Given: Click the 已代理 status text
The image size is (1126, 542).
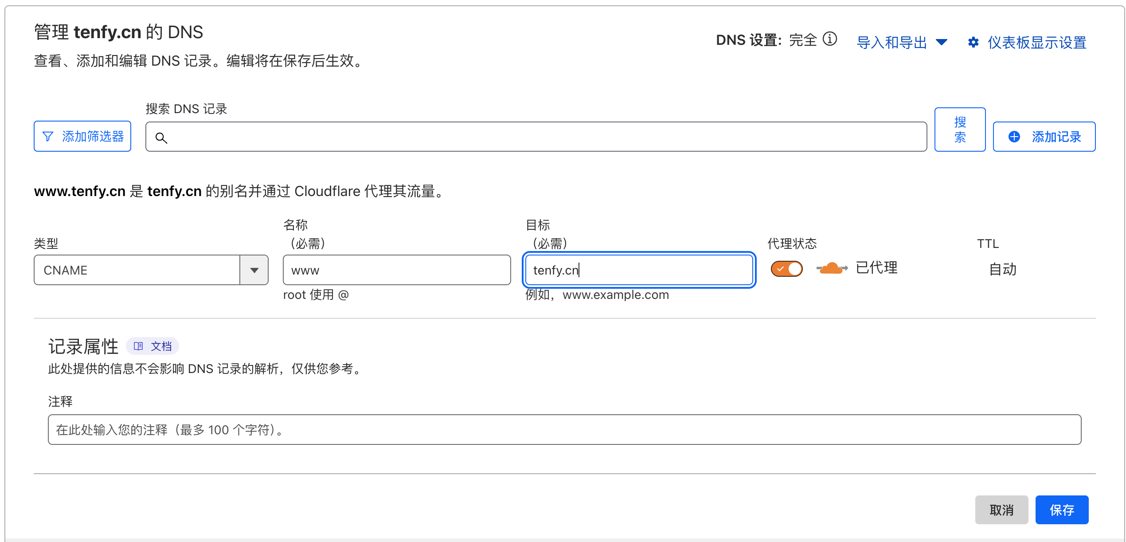Looking at the screenshot, I should point(876,268).
